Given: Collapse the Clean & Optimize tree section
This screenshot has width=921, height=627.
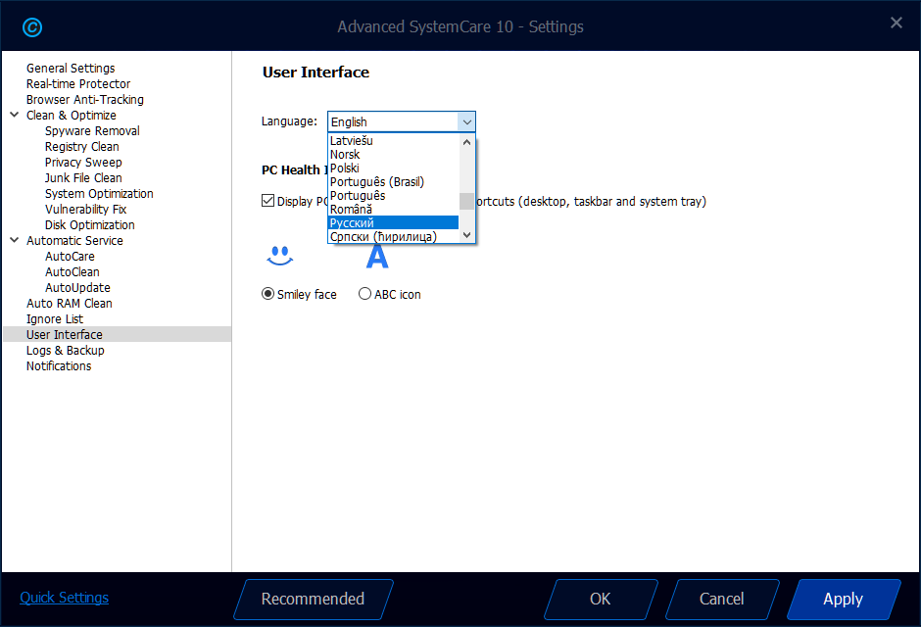Looking at the screenshot, I should pos(15,116).
